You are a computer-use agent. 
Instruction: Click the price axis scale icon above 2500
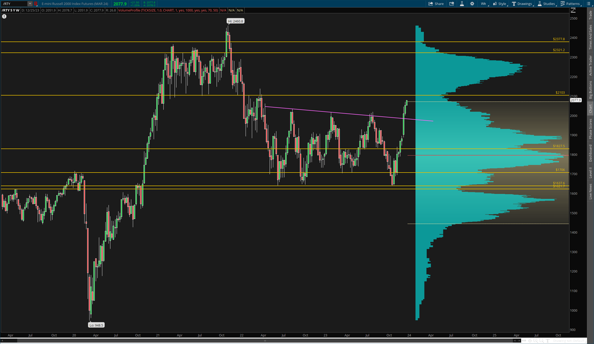tap(573, 10)
